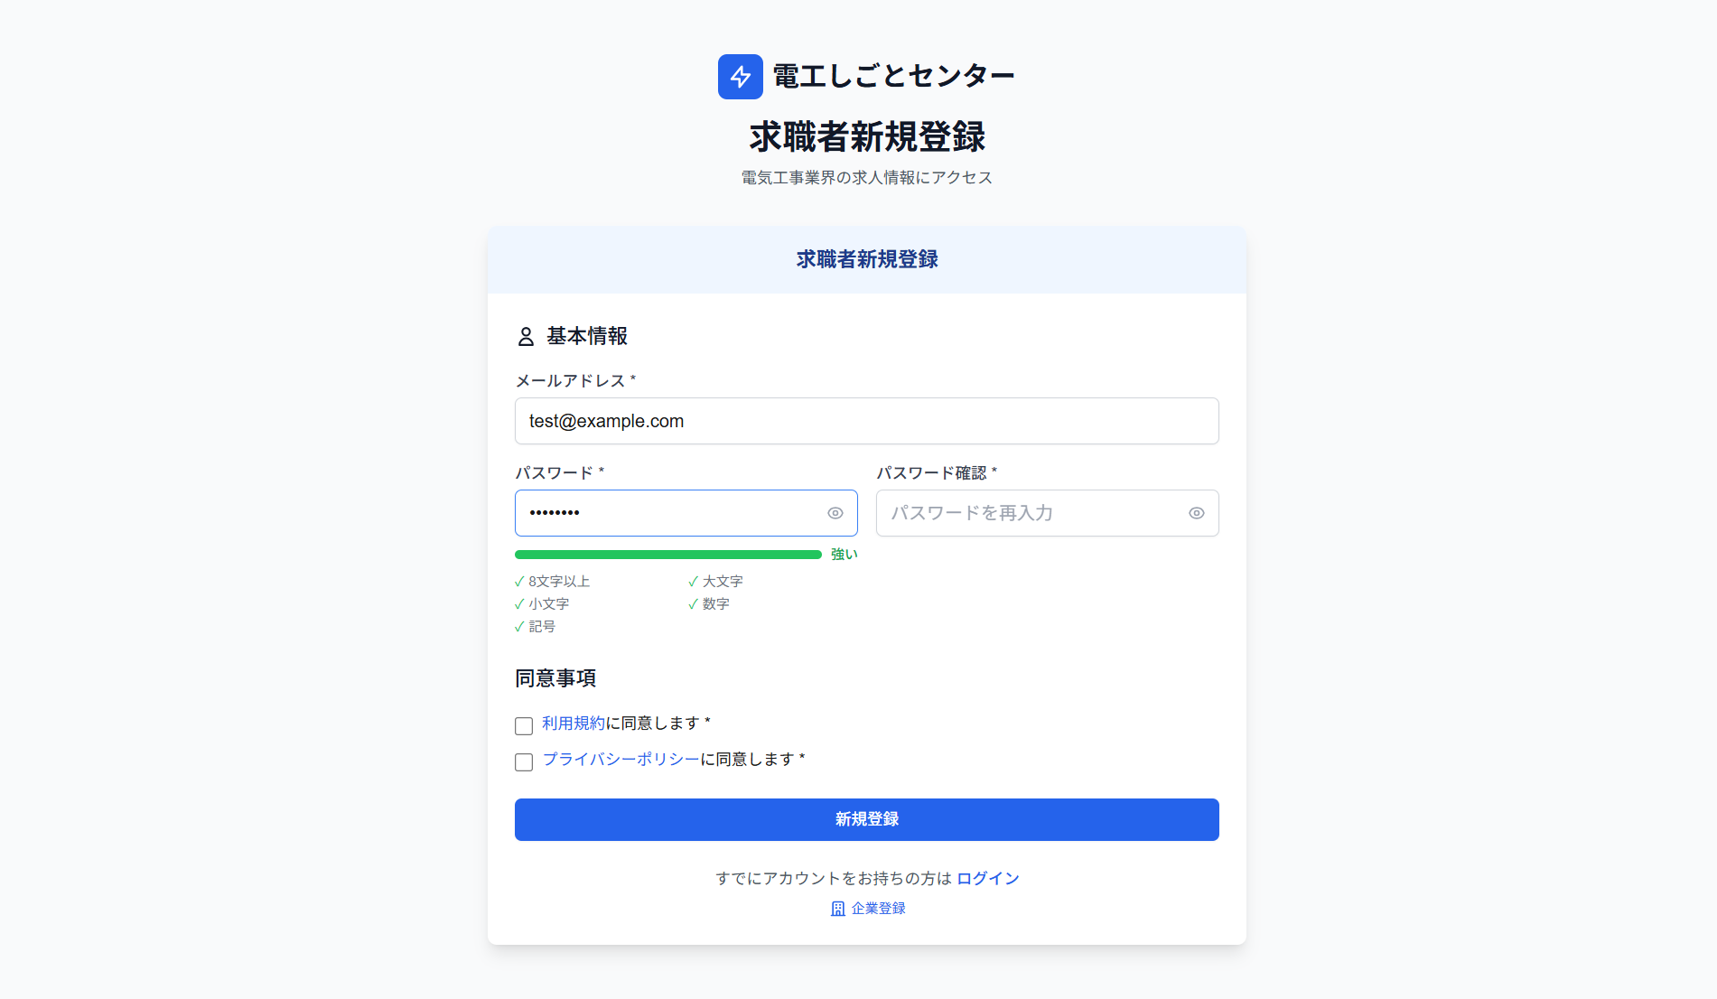
Task: Check the 利用規約に同意します checkbox
Action: point(523,725)
